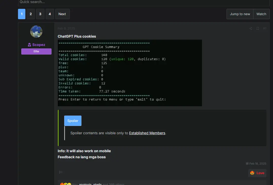
Task: Go to page 2
Action: pos(31,14)
